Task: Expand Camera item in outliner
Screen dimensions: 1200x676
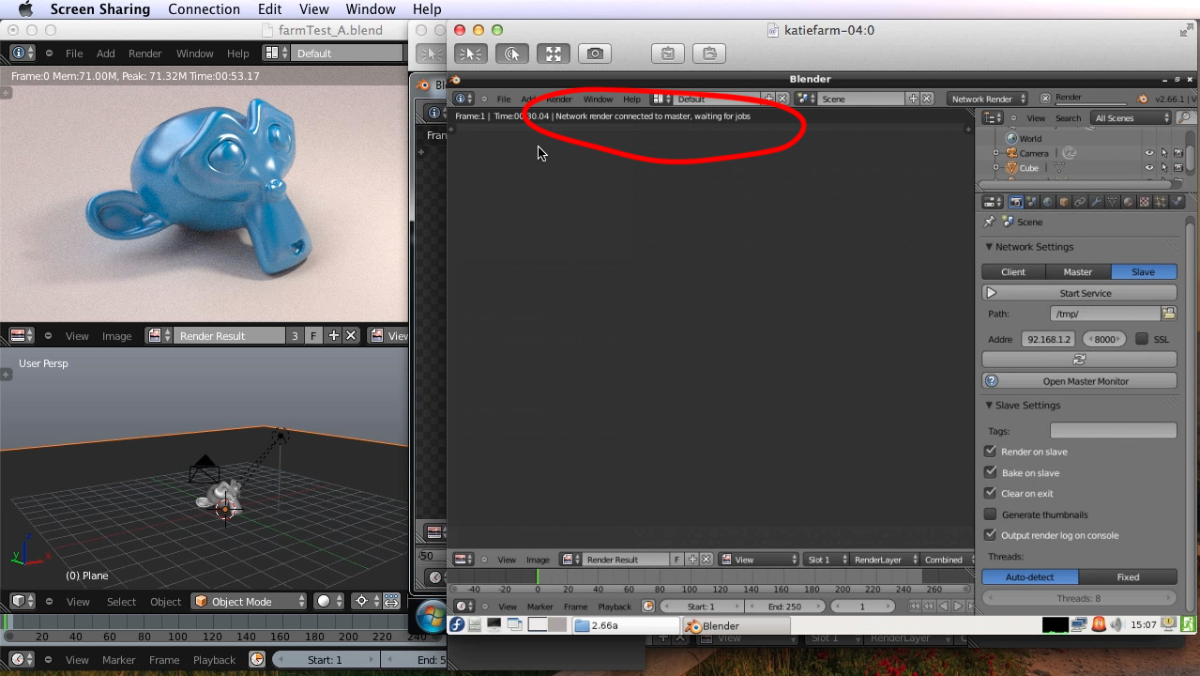Action: point(995,153)
